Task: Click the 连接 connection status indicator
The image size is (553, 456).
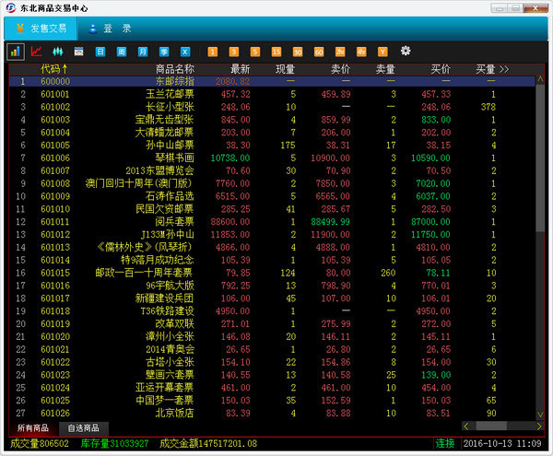Action: click(x=445, y=443)
